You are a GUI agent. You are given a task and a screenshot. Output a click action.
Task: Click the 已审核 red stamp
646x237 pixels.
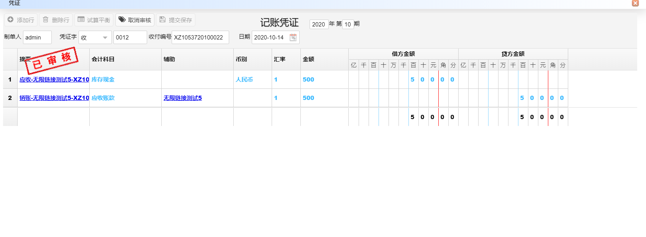point(52,60)
